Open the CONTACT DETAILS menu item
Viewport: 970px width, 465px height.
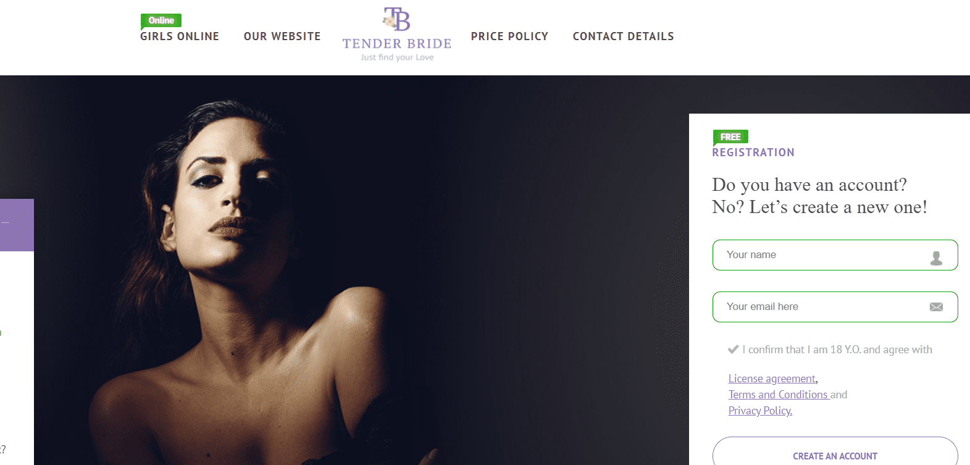click(x=623, y=36)
